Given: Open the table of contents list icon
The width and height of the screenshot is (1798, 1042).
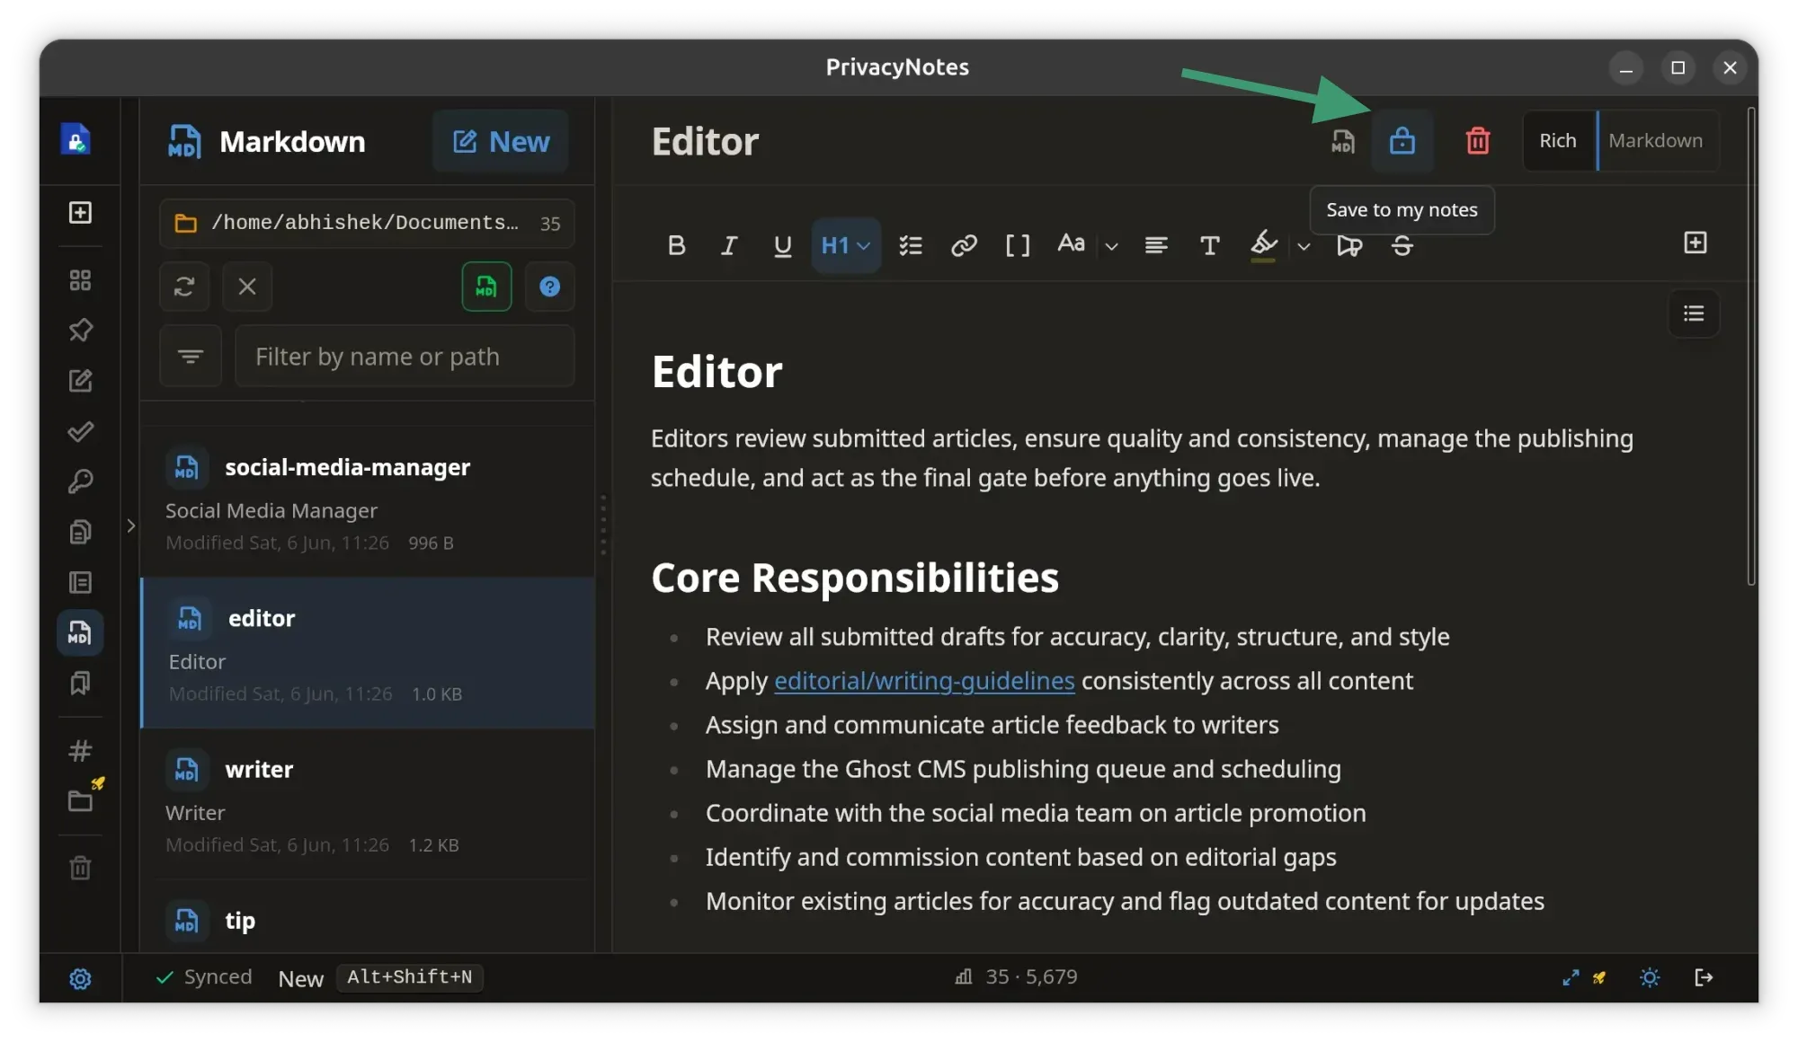Looking at the screenshot, I should [x=1694, y=313].
